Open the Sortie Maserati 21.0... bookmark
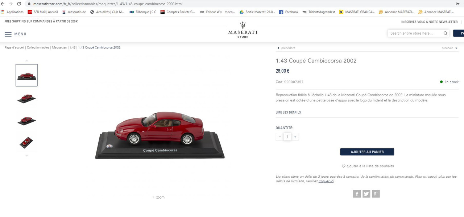This screenshot has width=464, height=217. tap(257, 12)
